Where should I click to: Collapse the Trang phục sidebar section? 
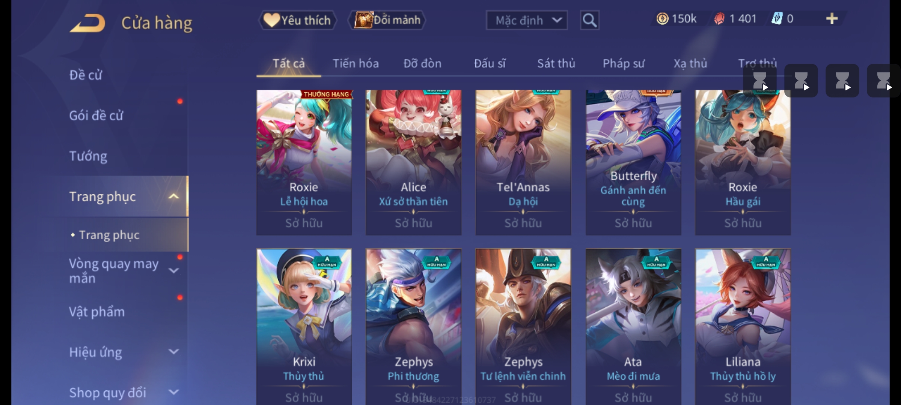pyautogui.click(x=173, y=196)
